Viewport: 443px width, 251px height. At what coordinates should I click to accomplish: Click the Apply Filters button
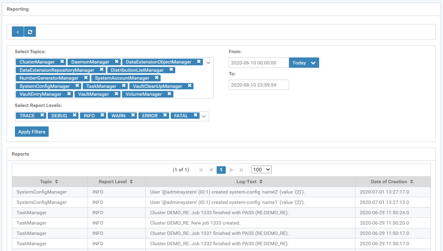(32, 132)
